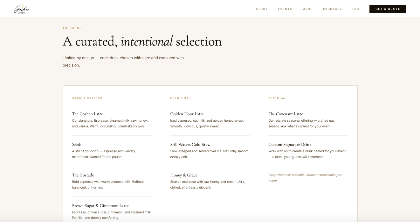Select 'Golden Hour Latte' drink title
This screenshot has width=420, height=222.
[x=187, y=114]
